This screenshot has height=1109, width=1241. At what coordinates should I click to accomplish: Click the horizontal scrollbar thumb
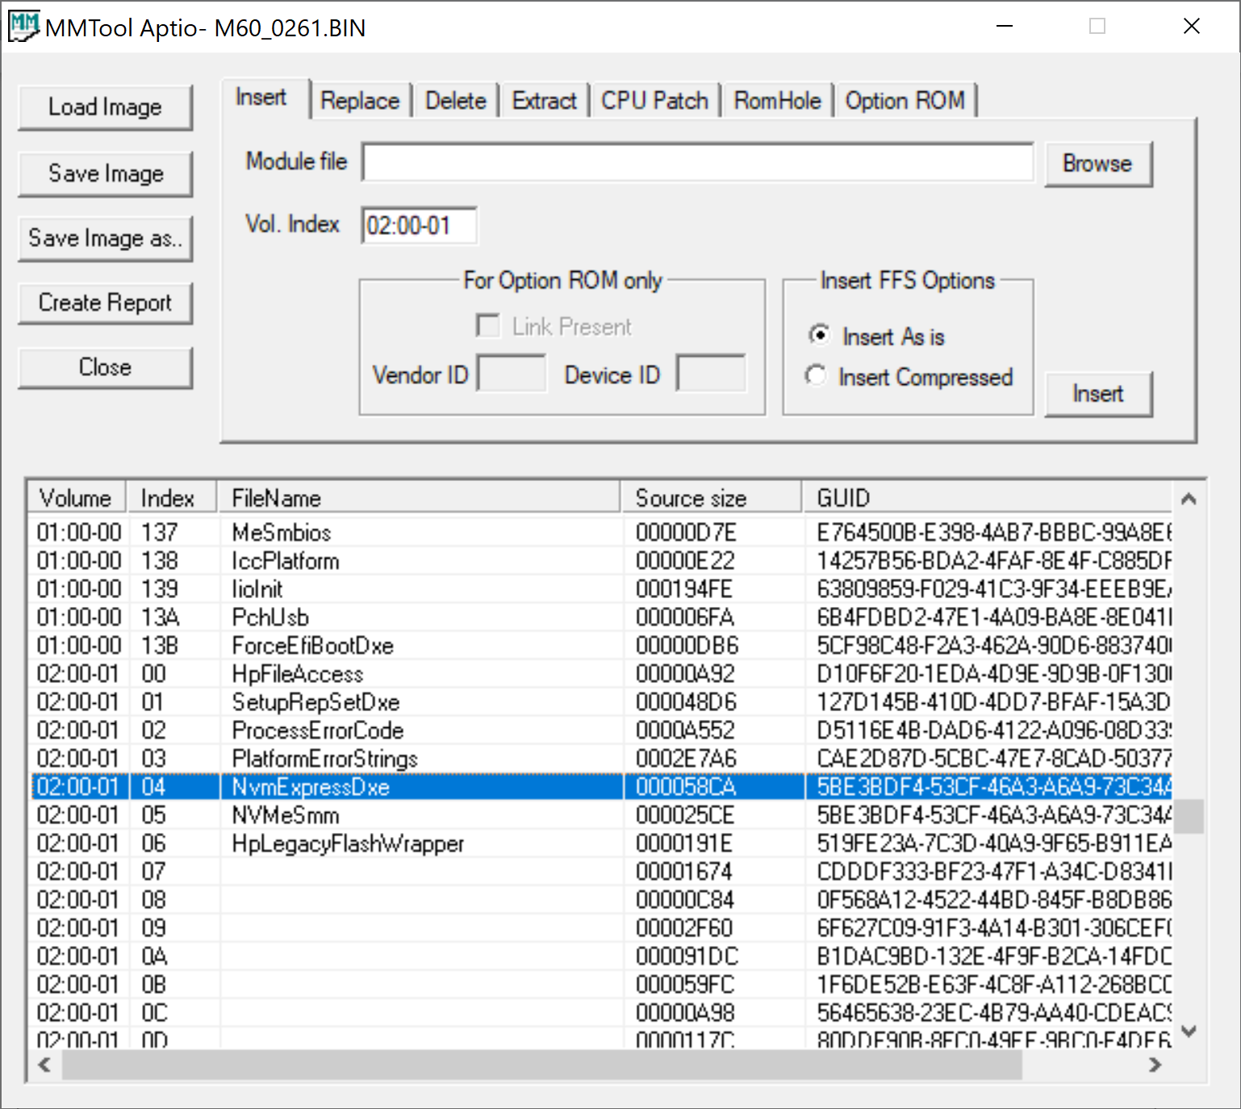(x=542, y=1065)
